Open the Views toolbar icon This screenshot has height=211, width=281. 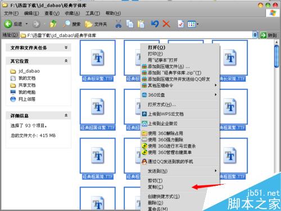(192, 24)
